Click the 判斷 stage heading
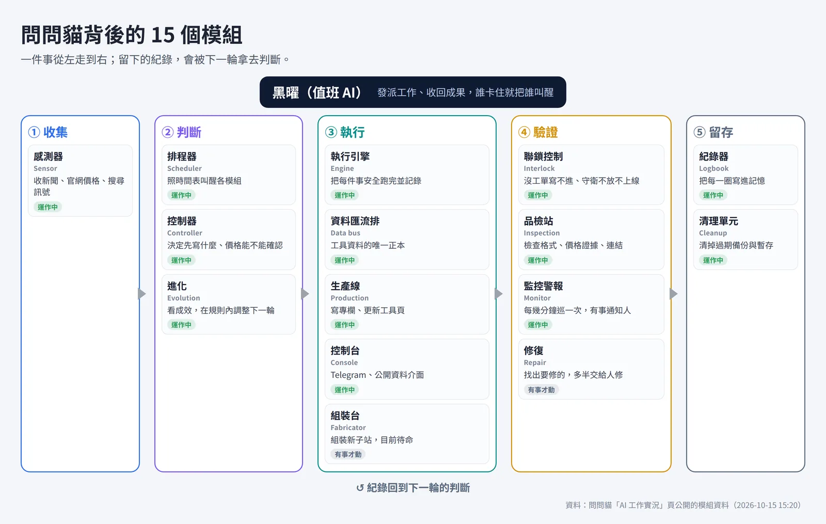826x524 pixels. click(189, 132)
